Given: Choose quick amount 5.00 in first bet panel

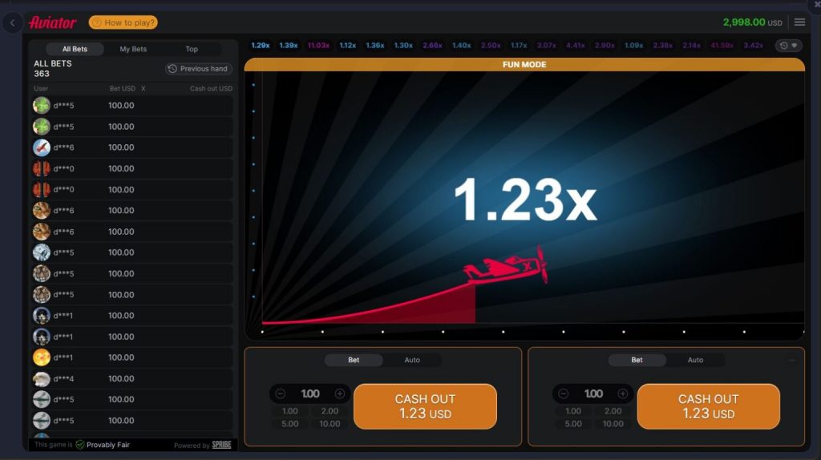Looking at the screenshot, I should [290, 424].
